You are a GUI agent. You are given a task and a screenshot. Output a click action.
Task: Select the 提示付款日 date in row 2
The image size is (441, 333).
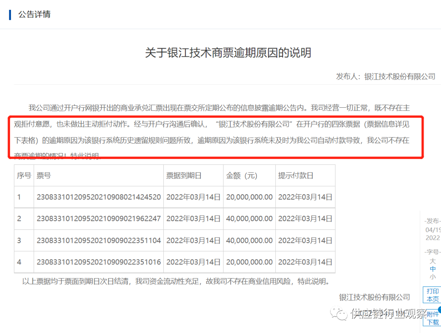point(305,219)
